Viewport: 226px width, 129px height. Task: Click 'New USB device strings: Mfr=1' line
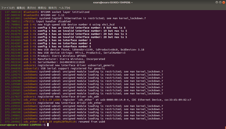tap(63, 53)
